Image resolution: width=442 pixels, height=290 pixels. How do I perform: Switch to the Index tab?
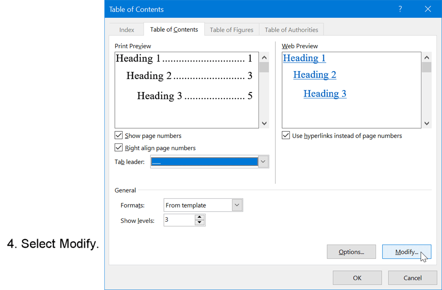127,29
